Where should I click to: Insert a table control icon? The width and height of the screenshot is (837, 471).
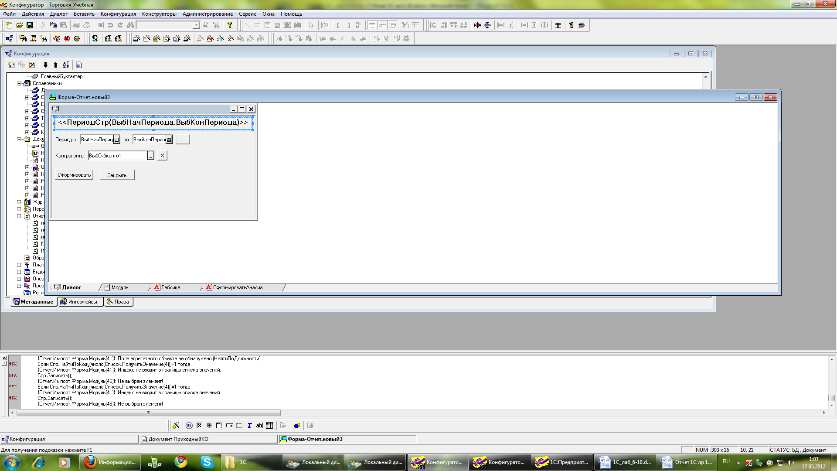coord(269,426)
